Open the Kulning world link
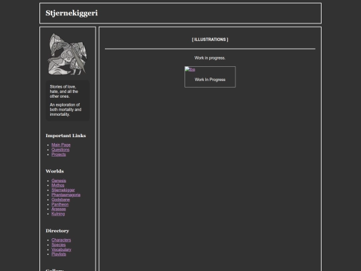 [x=58, y=214]
